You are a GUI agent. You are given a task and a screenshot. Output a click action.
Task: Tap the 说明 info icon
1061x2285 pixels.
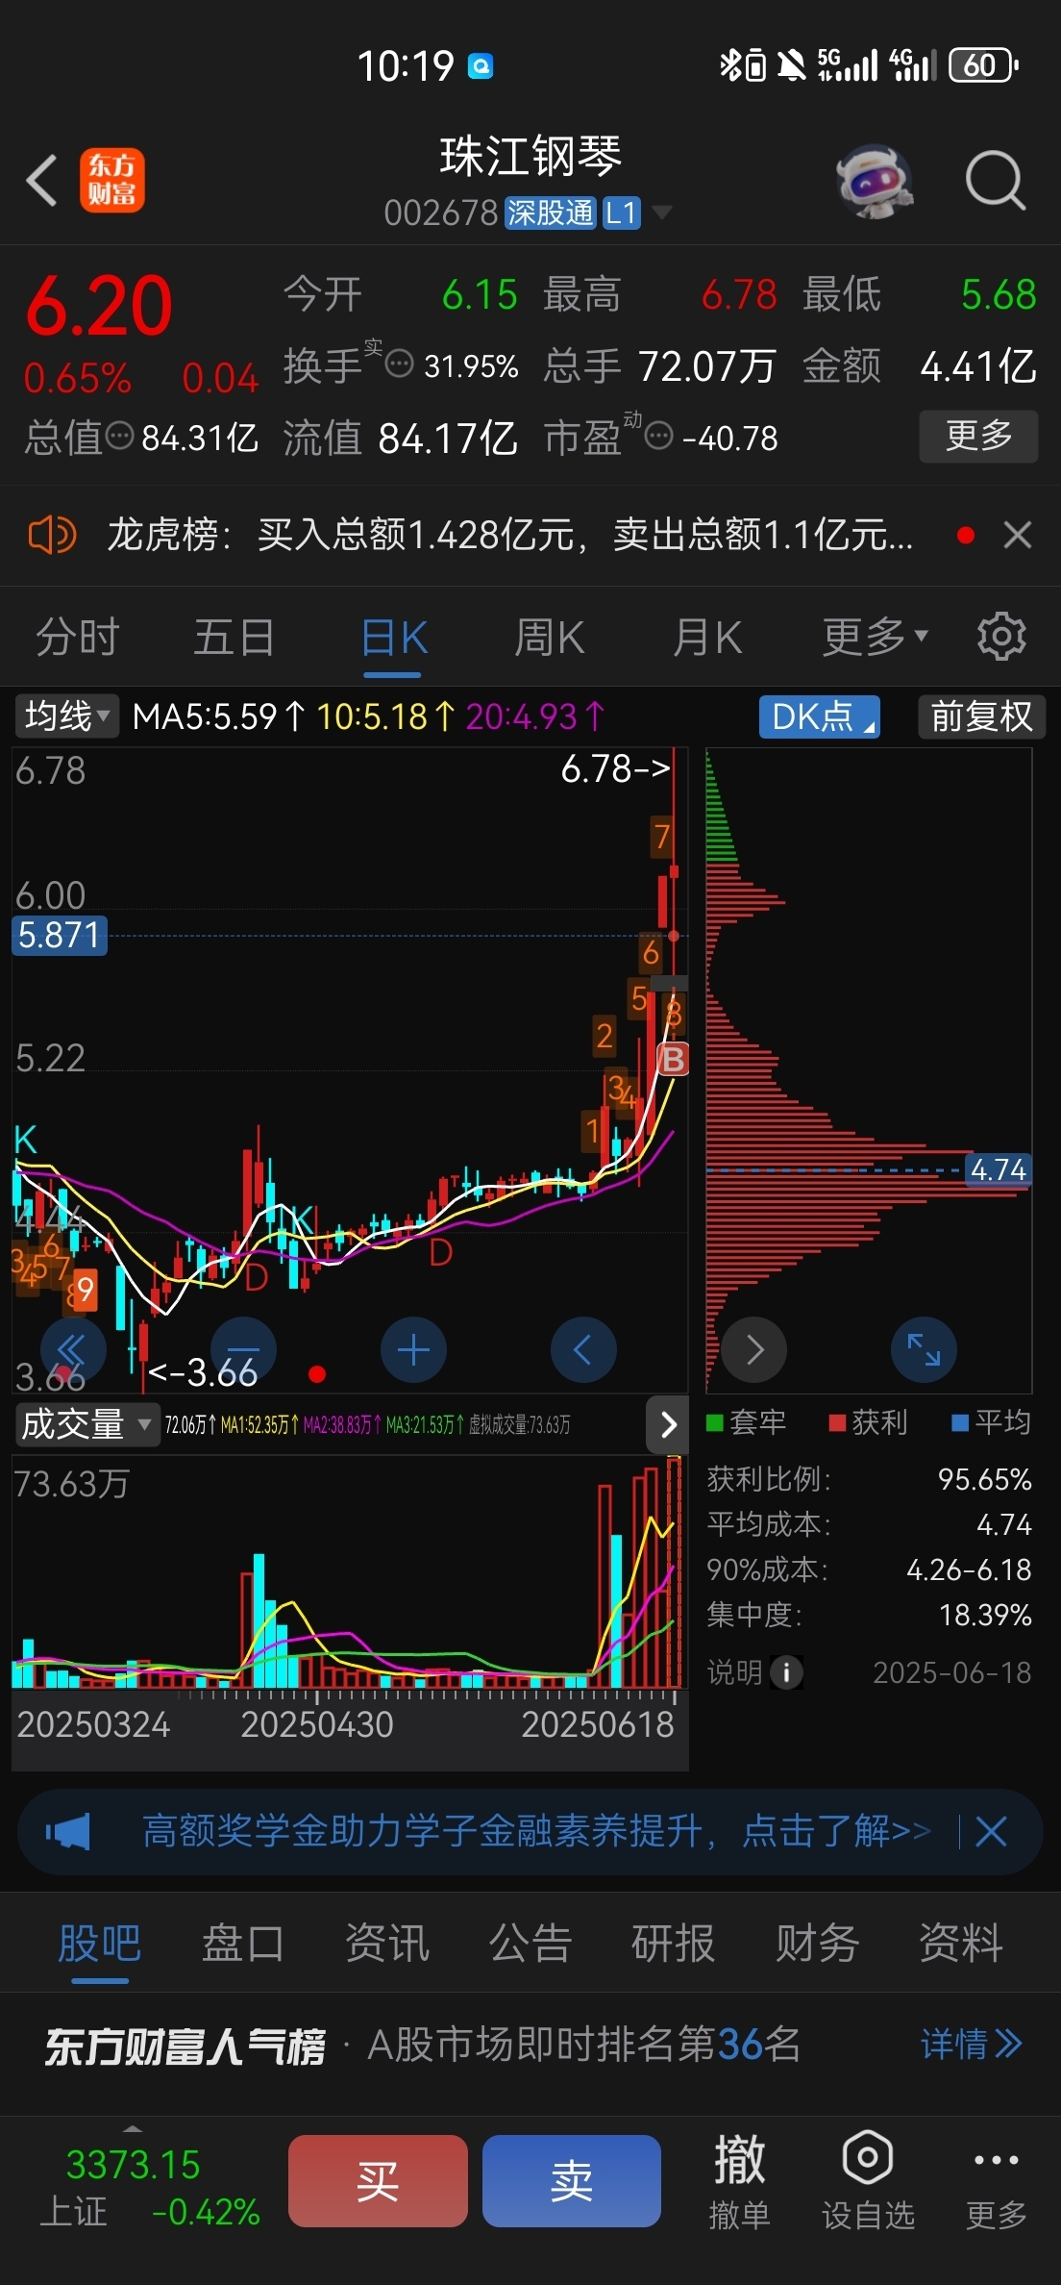click(x=786, y=1672)
